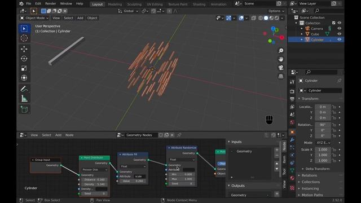Viewport: 361px width, 203px height.
Task: Open the File menu
Action: pyautogui.click(x=29, y=4)
